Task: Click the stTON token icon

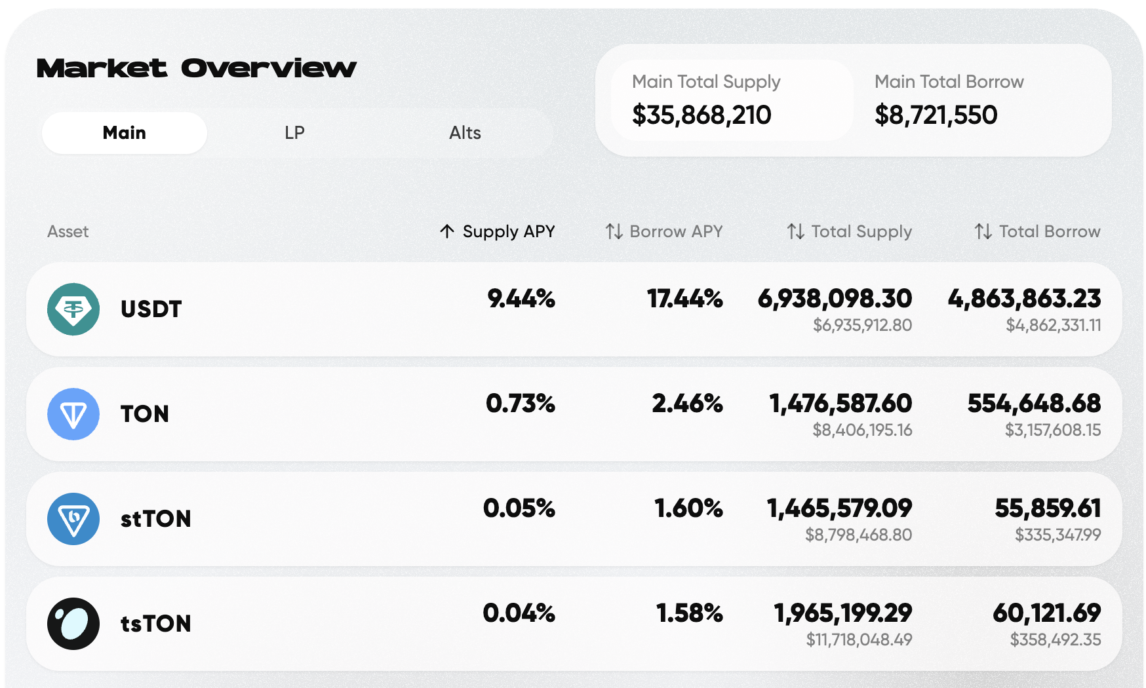Action: pyautogui.click(x=73, y=519)
